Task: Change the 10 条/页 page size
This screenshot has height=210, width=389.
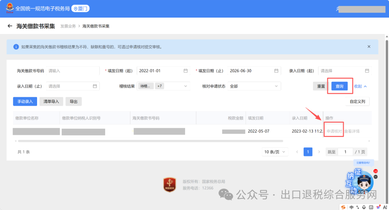Action: click(275, 152)
